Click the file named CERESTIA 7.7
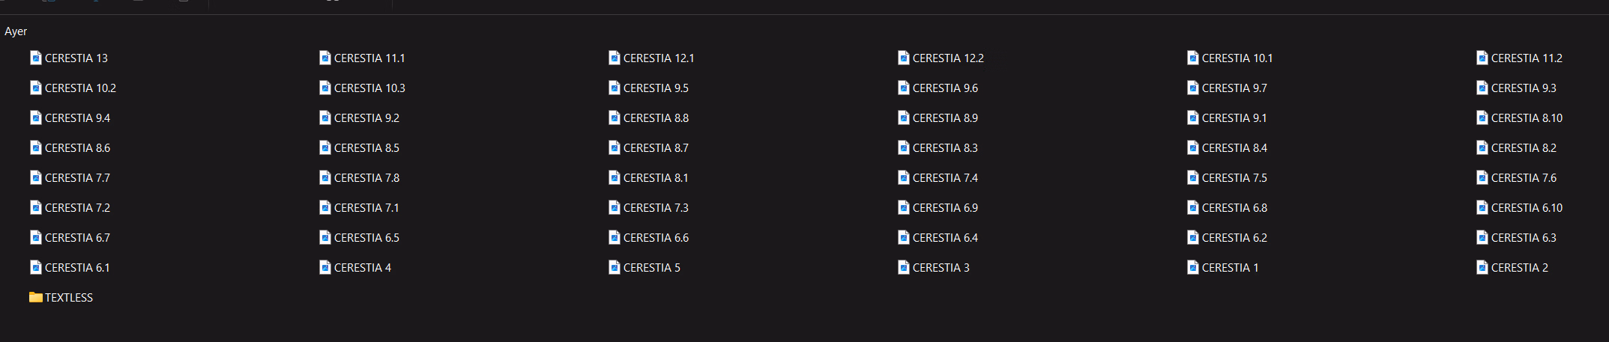Image resolution: width=1609 pixels, height=342 pixels. pyautogui.click(x=70, y=177)
